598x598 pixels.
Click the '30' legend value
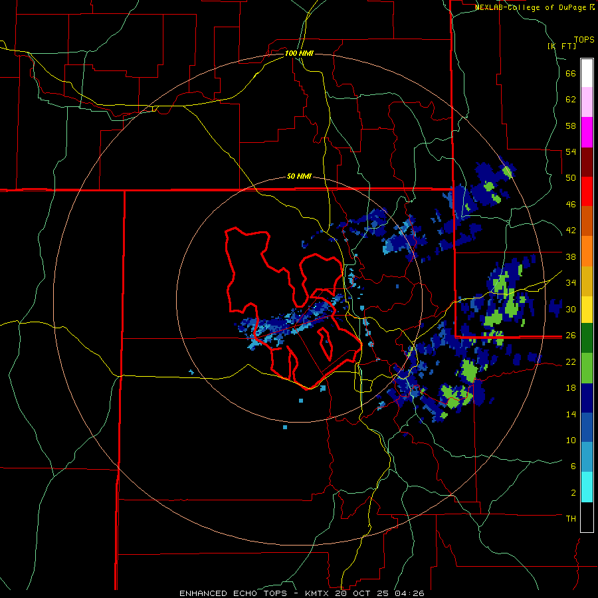(x=571, y=309)
